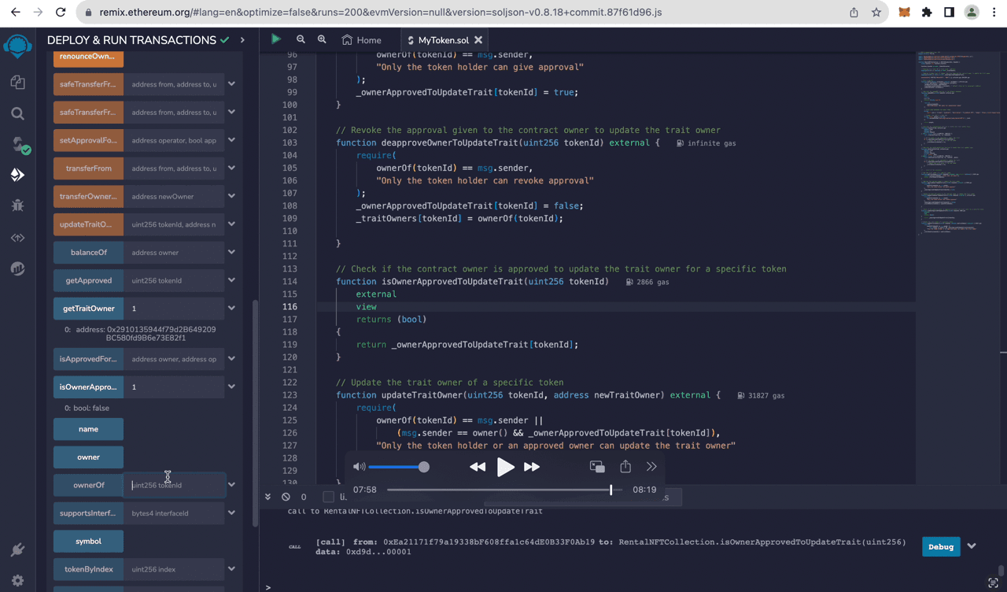The height and width of the screenshot is (592, 1007).
Task: Click the balanceOf address owner input
Action: (174, 252)
